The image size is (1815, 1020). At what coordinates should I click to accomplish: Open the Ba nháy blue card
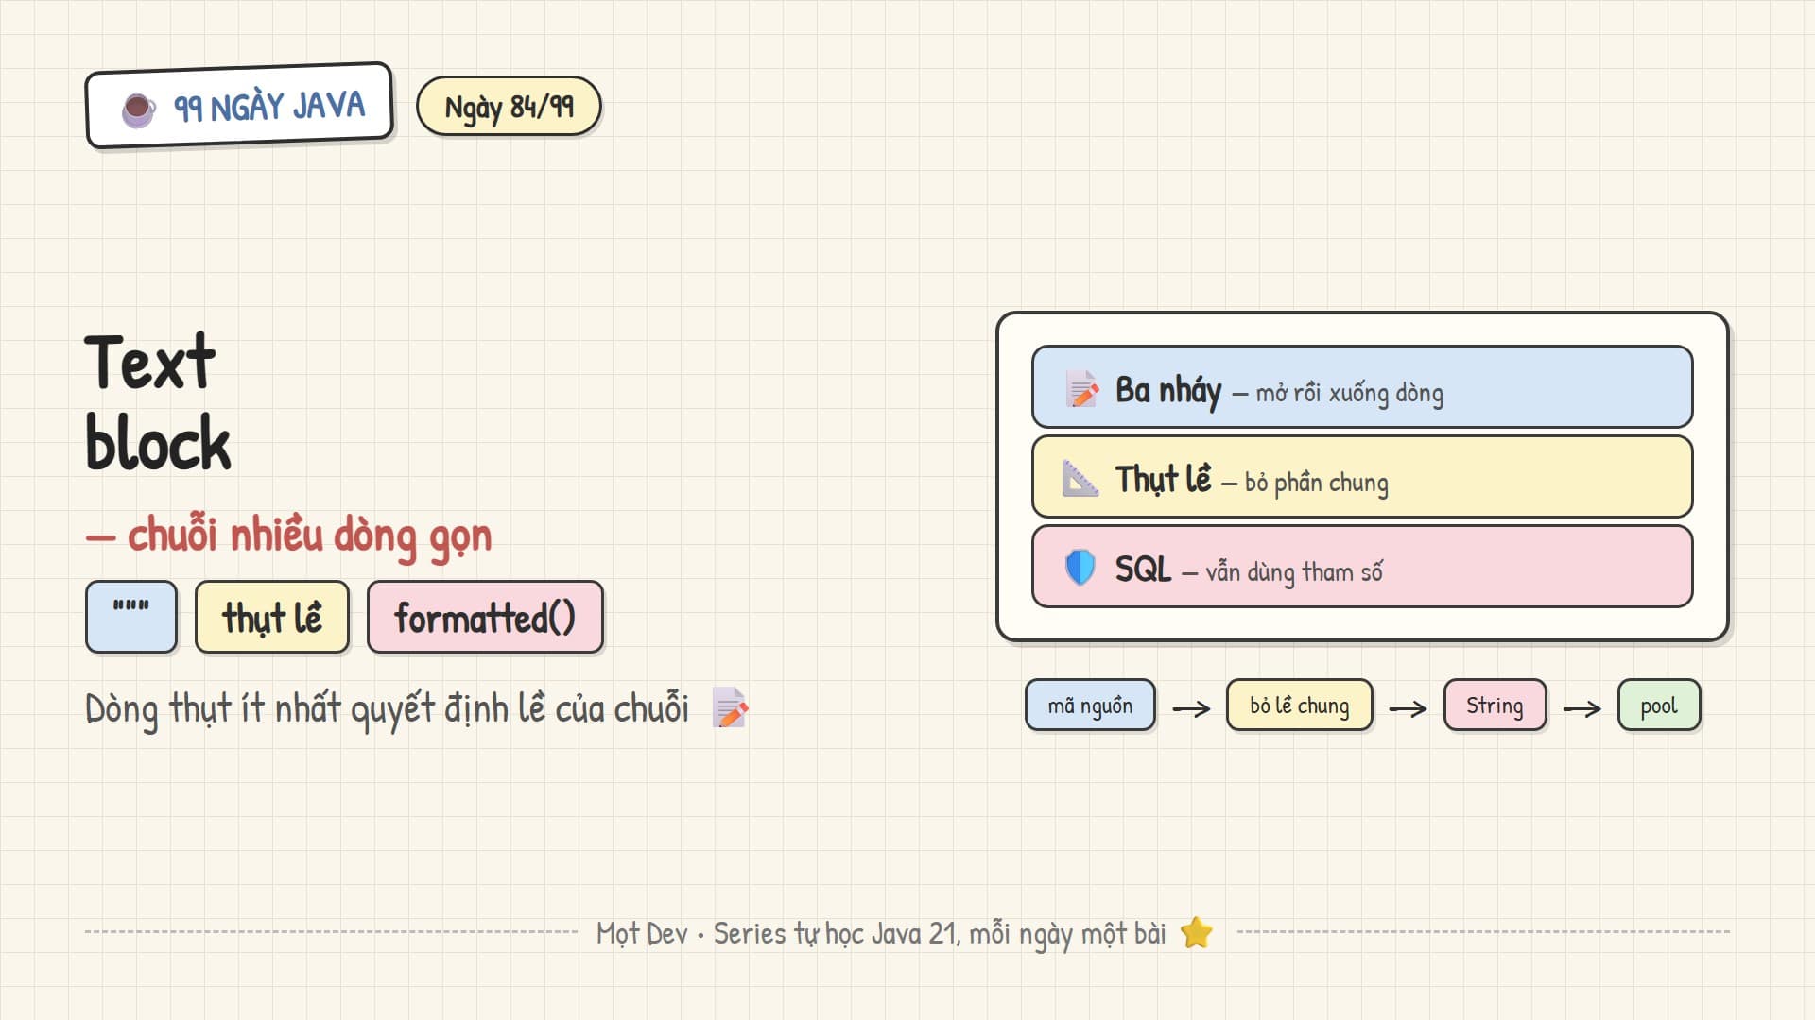point(1362,387)
